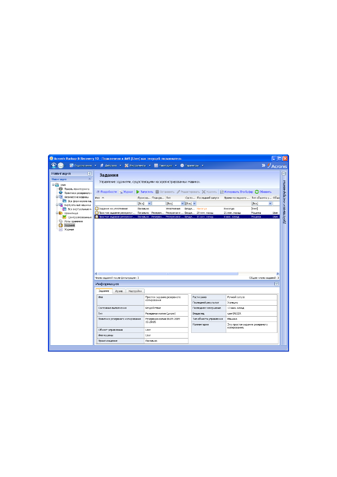Select Задания in navigation tree
The image size is (337, 477).
tap(70, 225)
